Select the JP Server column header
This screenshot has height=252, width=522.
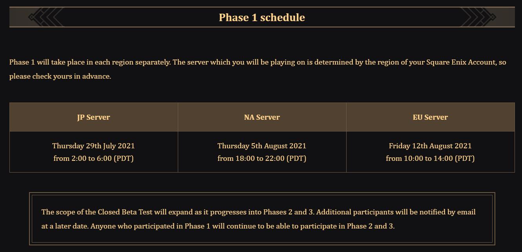(x=93, y=117)
